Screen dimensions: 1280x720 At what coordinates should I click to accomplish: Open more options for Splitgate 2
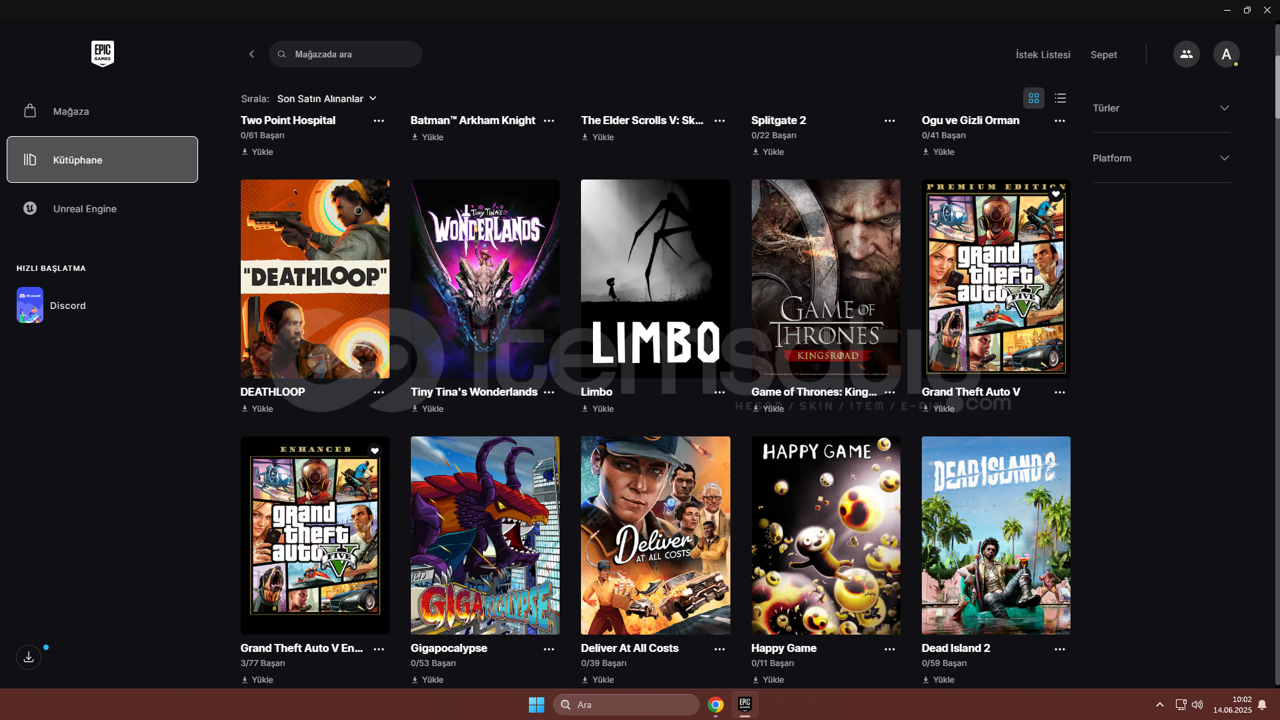(890, 121)
